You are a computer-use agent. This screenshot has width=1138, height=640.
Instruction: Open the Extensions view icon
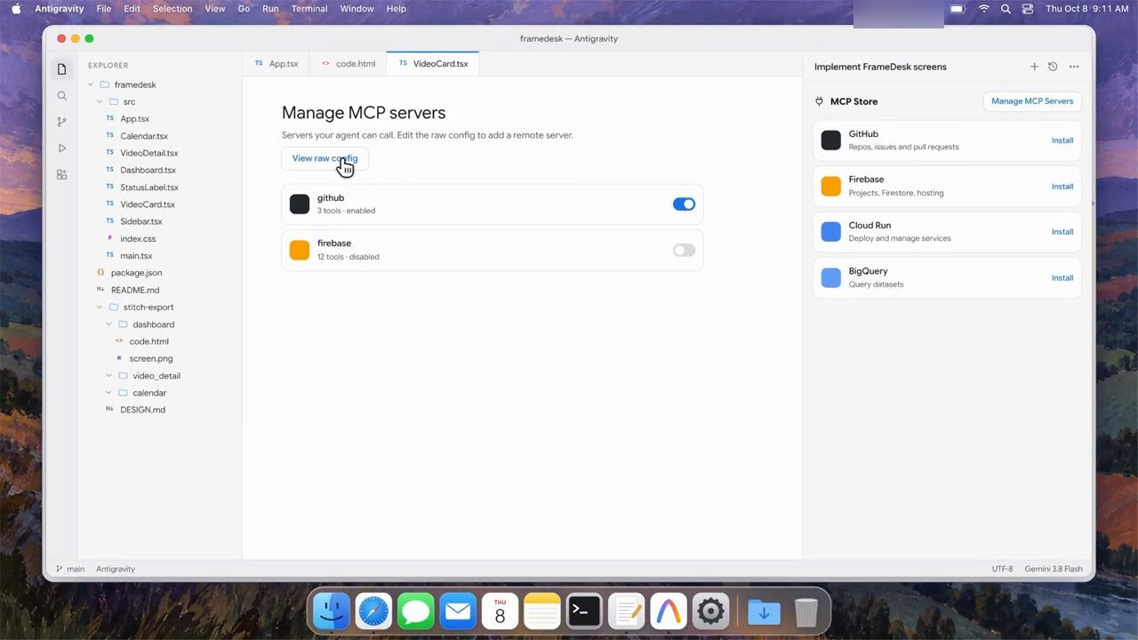[x=61, y=175]
